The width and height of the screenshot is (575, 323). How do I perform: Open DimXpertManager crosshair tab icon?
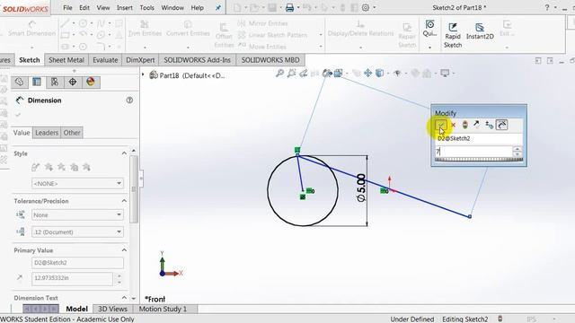[x=73, y=82]
